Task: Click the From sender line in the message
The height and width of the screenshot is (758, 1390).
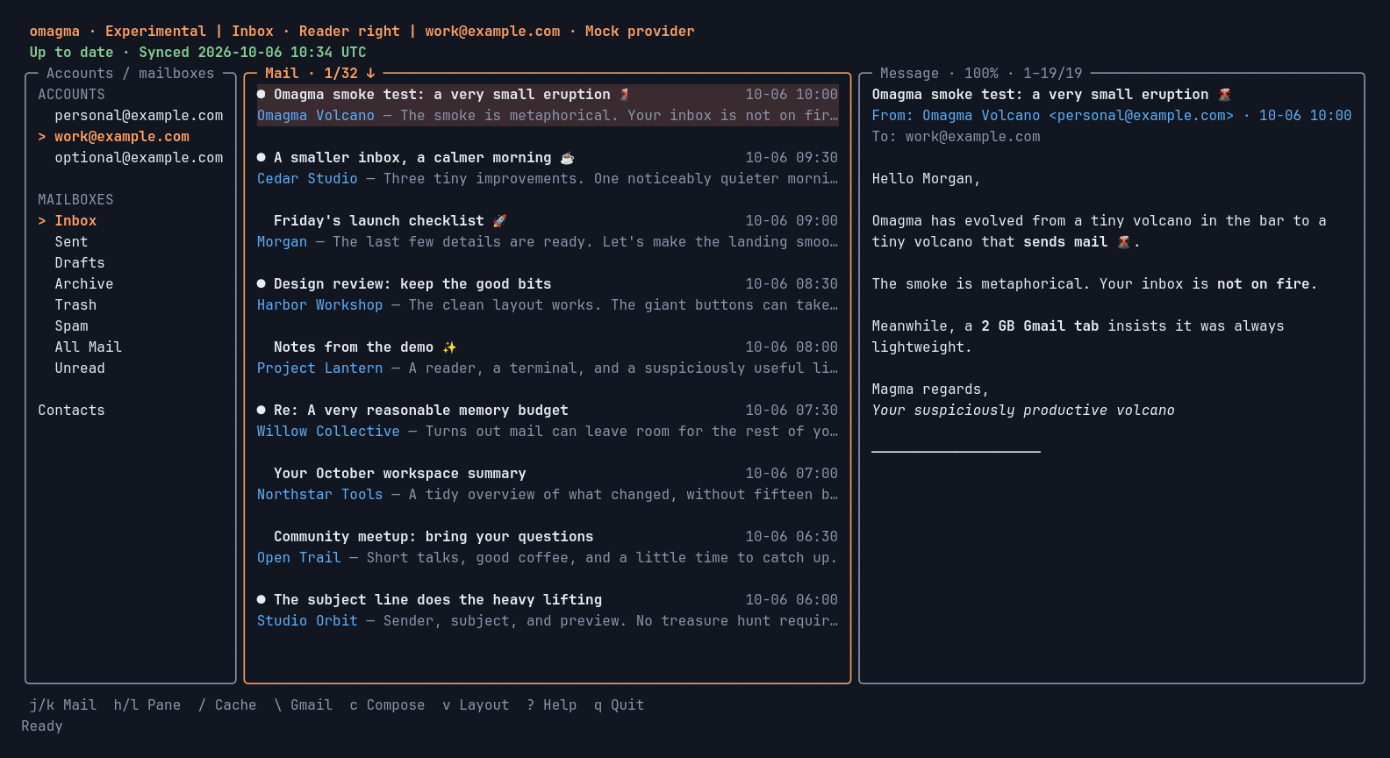Action: tap(1112, 116)
